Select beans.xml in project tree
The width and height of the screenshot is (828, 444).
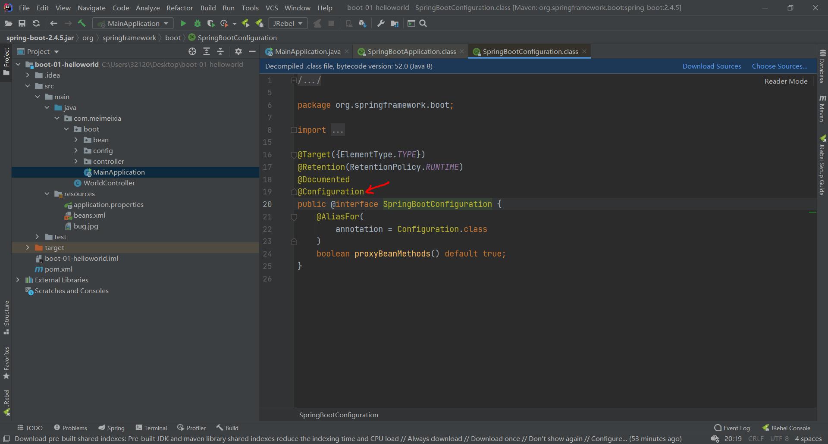click(x=89, y=215)
